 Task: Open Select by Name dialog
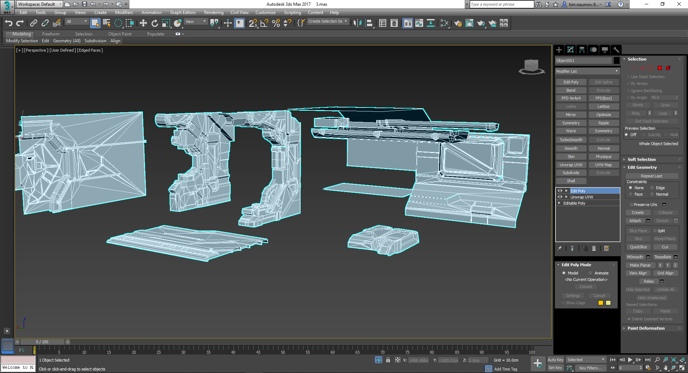point(107,23)
